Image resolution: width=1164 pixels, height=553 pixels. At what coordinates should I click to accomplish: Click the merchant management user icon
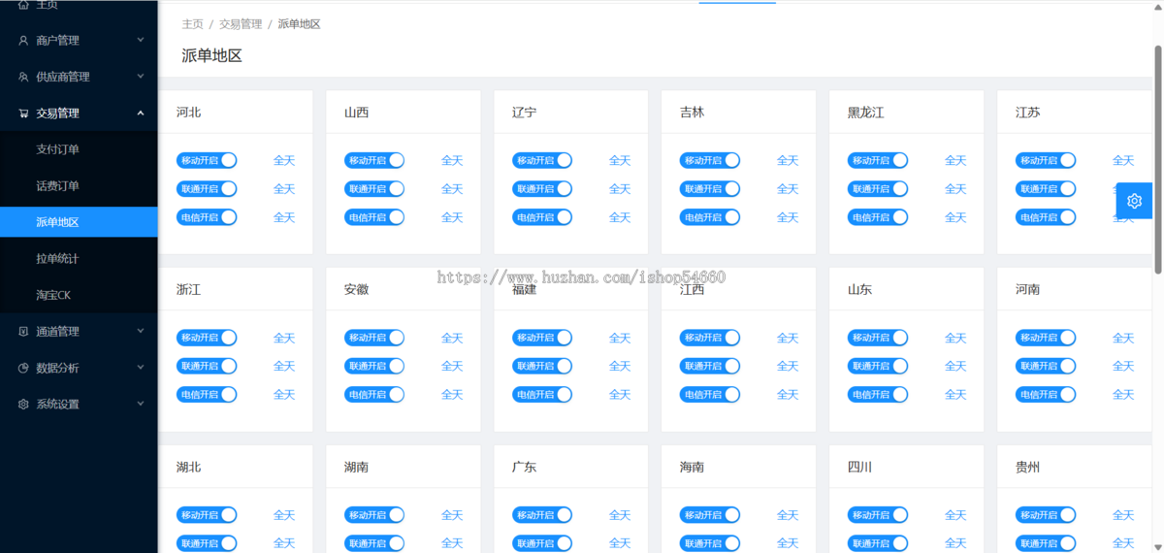pos(23,41)
